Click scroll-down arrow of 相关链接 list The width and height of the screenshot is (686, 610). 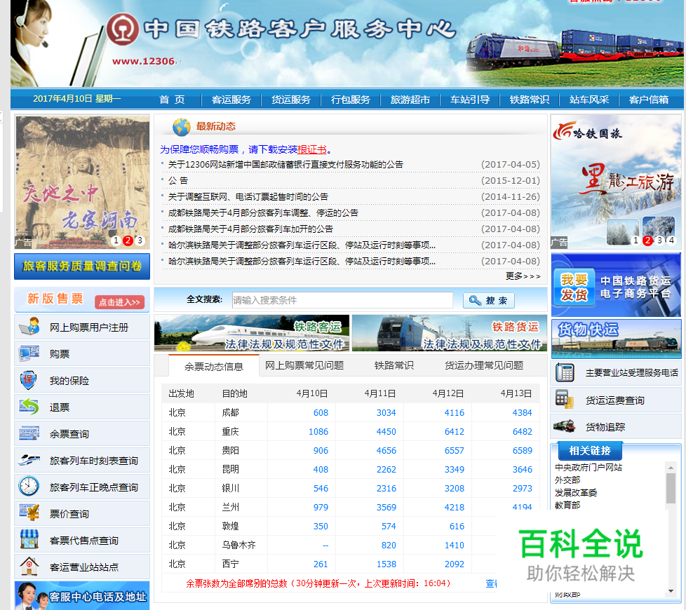point(671,591)
